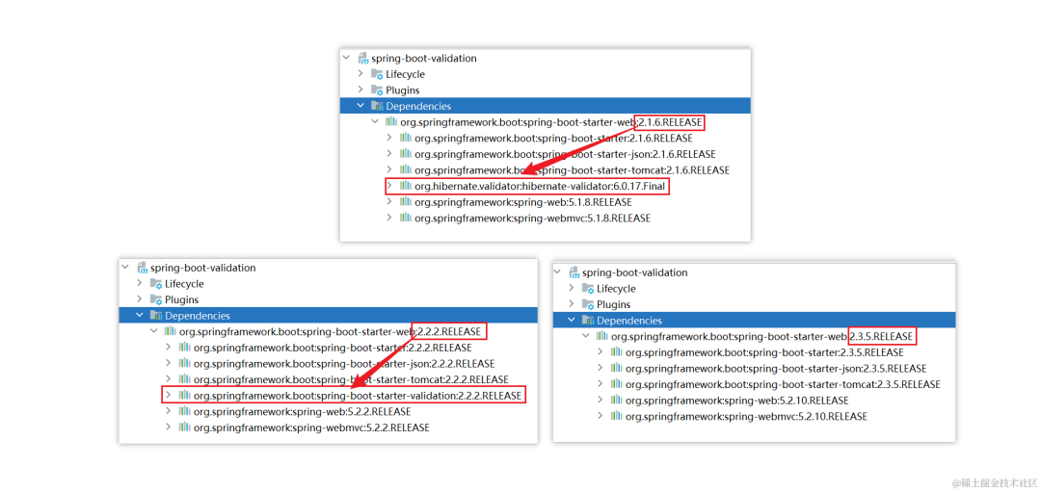Viewport: 1041px width, 492px height.
Task: Click the library icon beside spring-boot-starter:2.1.6.RELEASE
Action: [406, 138]
